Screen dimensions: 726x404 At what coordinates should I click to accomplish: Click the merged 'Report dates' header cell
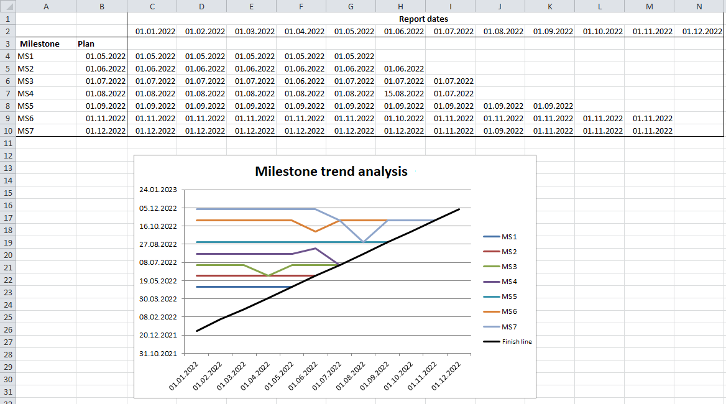(x=425, y=19)
